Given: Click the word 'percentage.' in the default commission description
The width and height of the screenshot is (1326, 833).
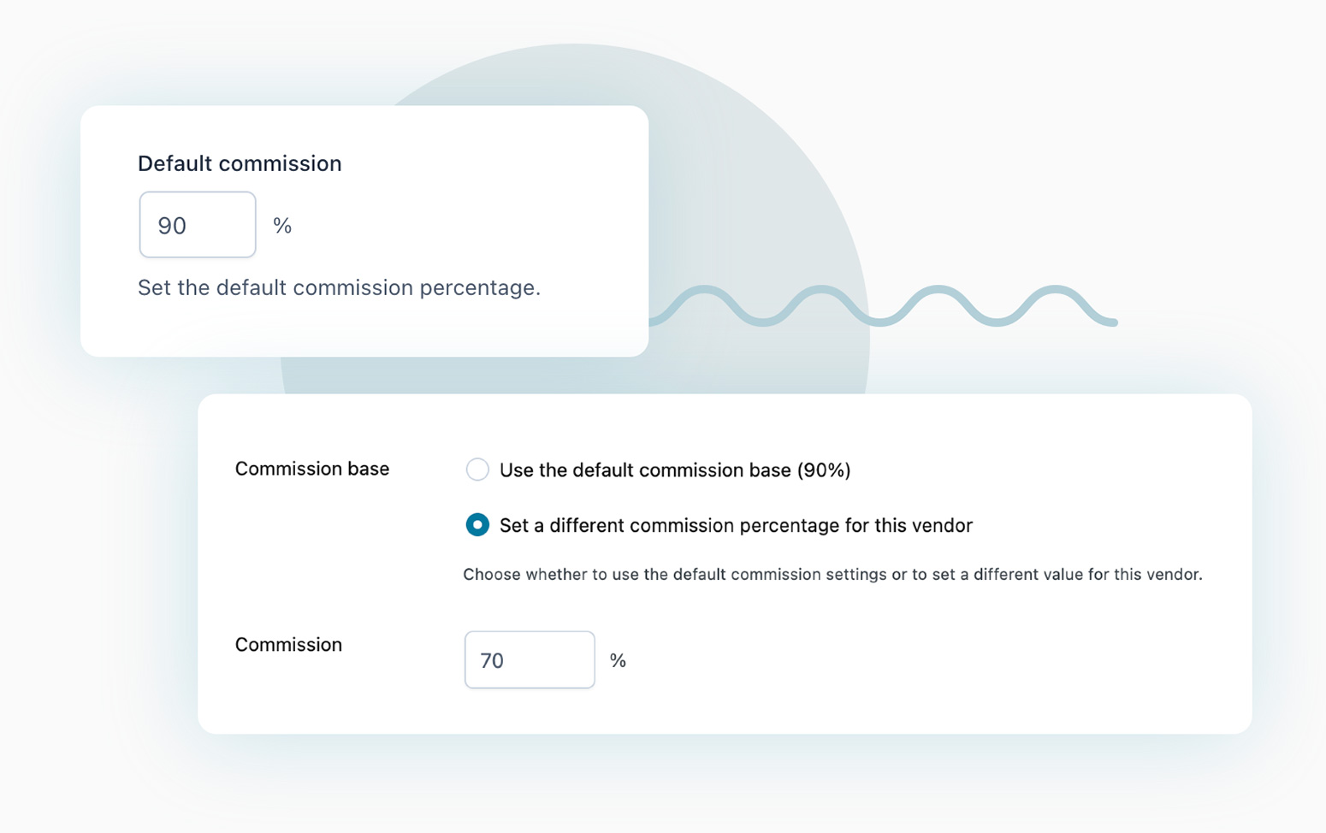Looking at the screenshot, I should pos(480,287).
